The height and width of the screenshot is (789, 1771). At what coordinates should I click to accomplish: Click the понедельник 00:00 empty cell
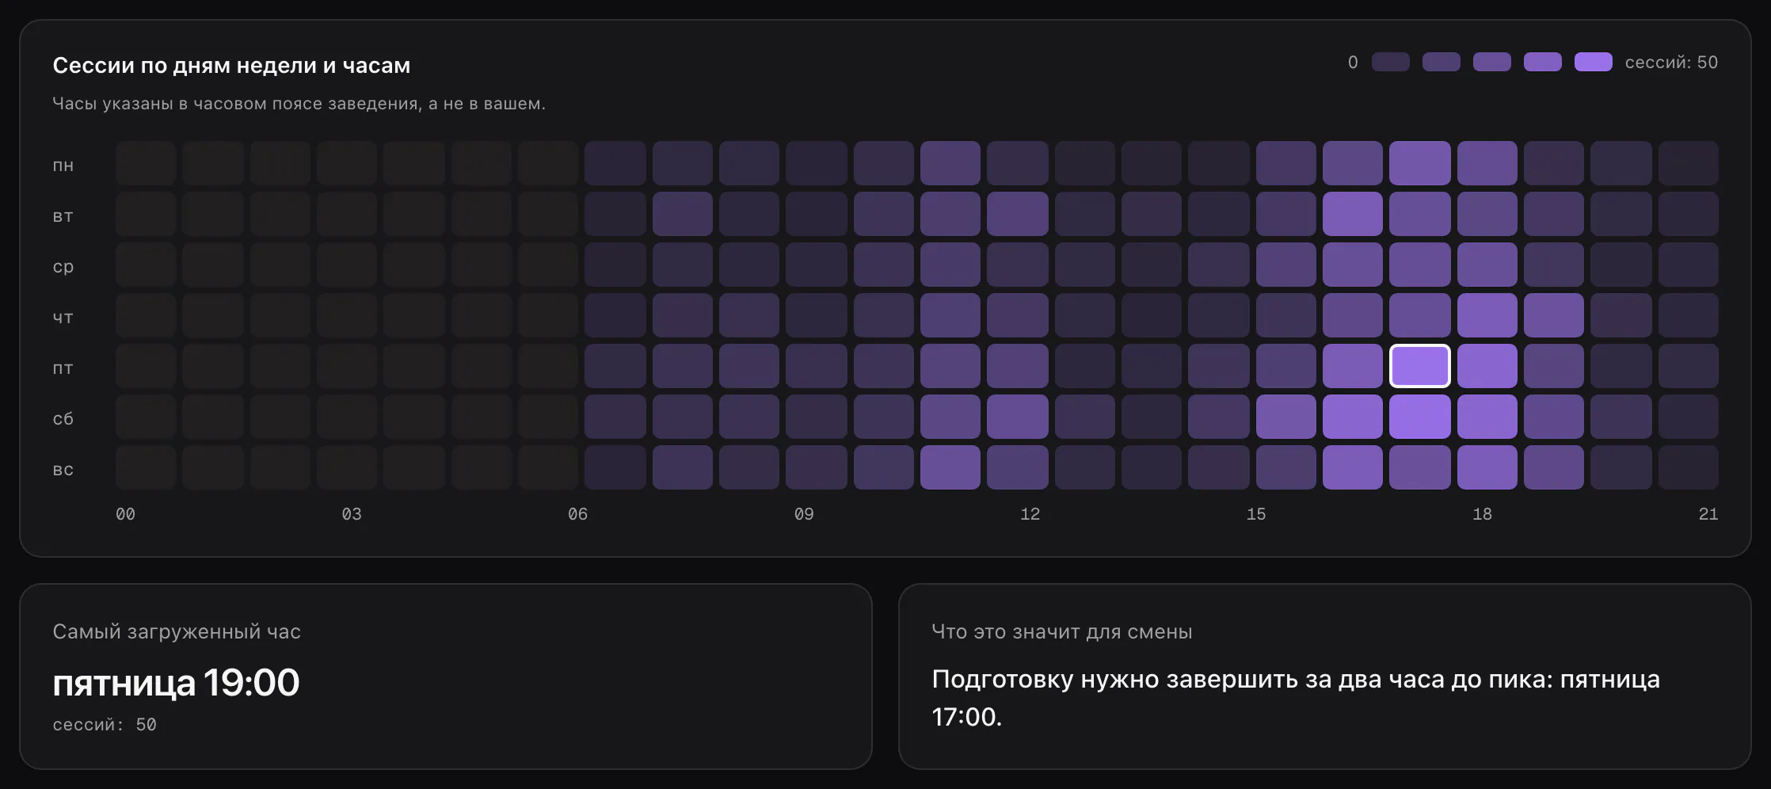coord(146,163)
